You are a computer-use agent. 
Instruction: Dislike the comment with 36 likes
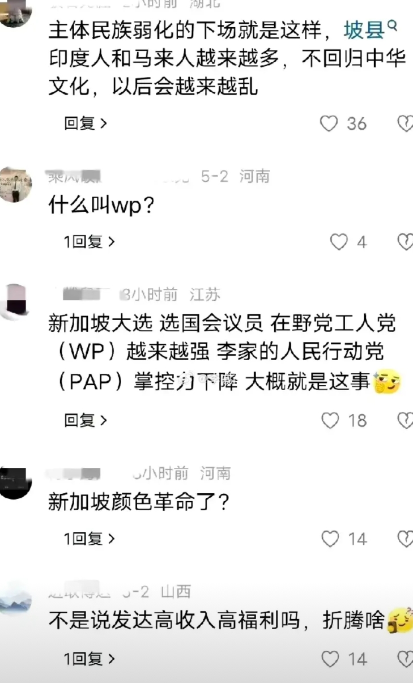pyautogui.click(x=405, y=123)
